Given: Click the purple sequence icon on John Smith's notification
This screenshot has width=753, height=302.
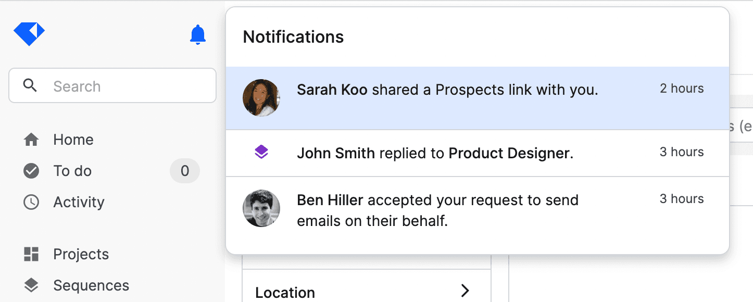Looking at the screenshot, I should pos(261,153).
